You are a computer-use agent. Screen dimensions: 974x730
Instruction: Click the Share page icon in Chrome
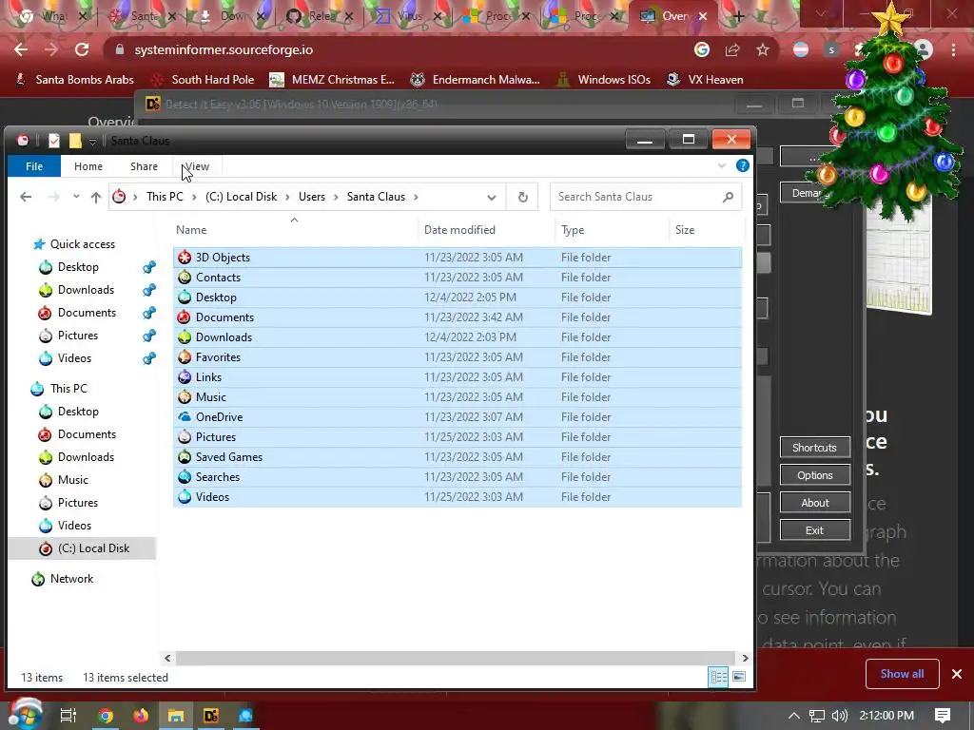(732, 49)
